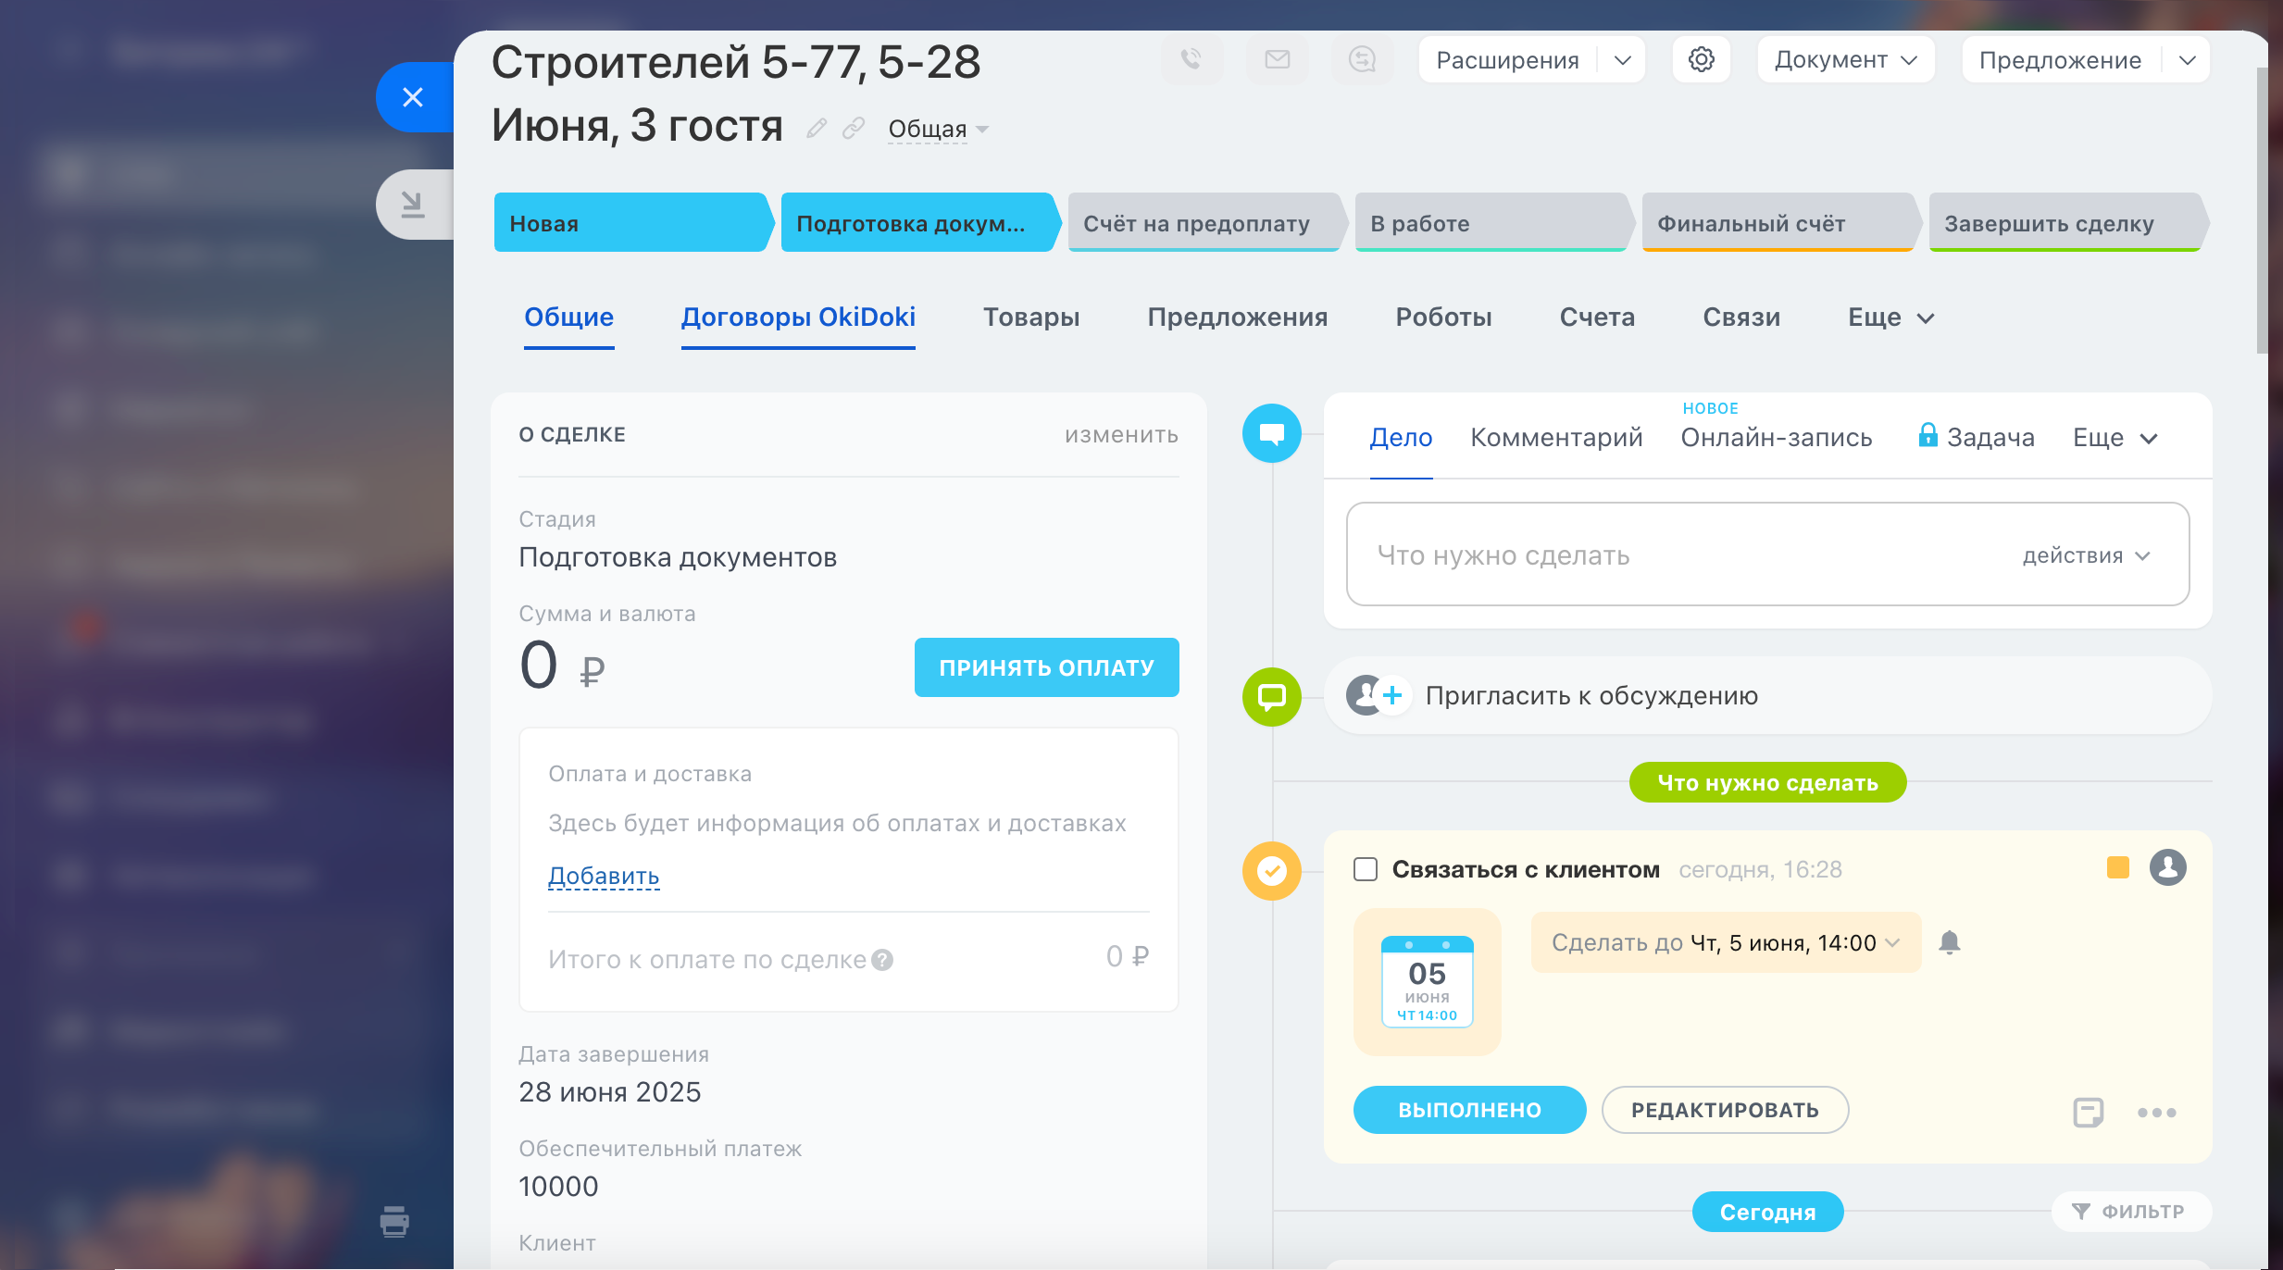Open the 'Документ' dropdown
Viewport: 2283px width, 1270px height.
[x=1845, y=60]
